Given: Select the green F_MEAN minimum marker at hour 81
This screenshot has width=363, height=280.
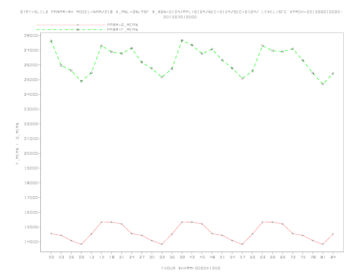Looking at the screenshot, I should [323, 84].
